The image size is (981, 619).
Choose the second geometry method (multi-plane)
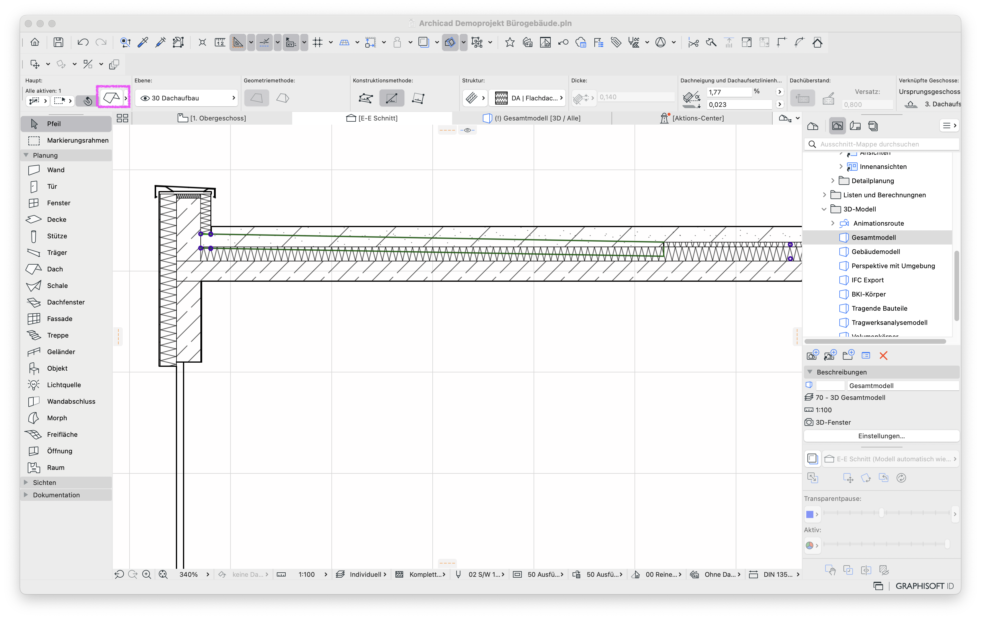282,98
